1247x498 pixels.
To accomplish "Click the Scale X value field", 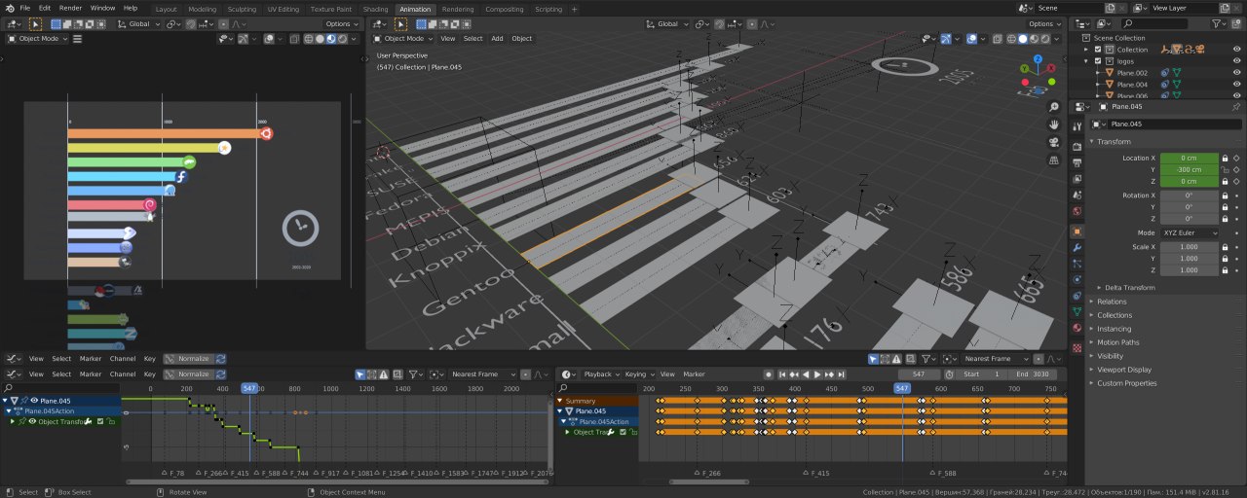I will point(1189,247).
